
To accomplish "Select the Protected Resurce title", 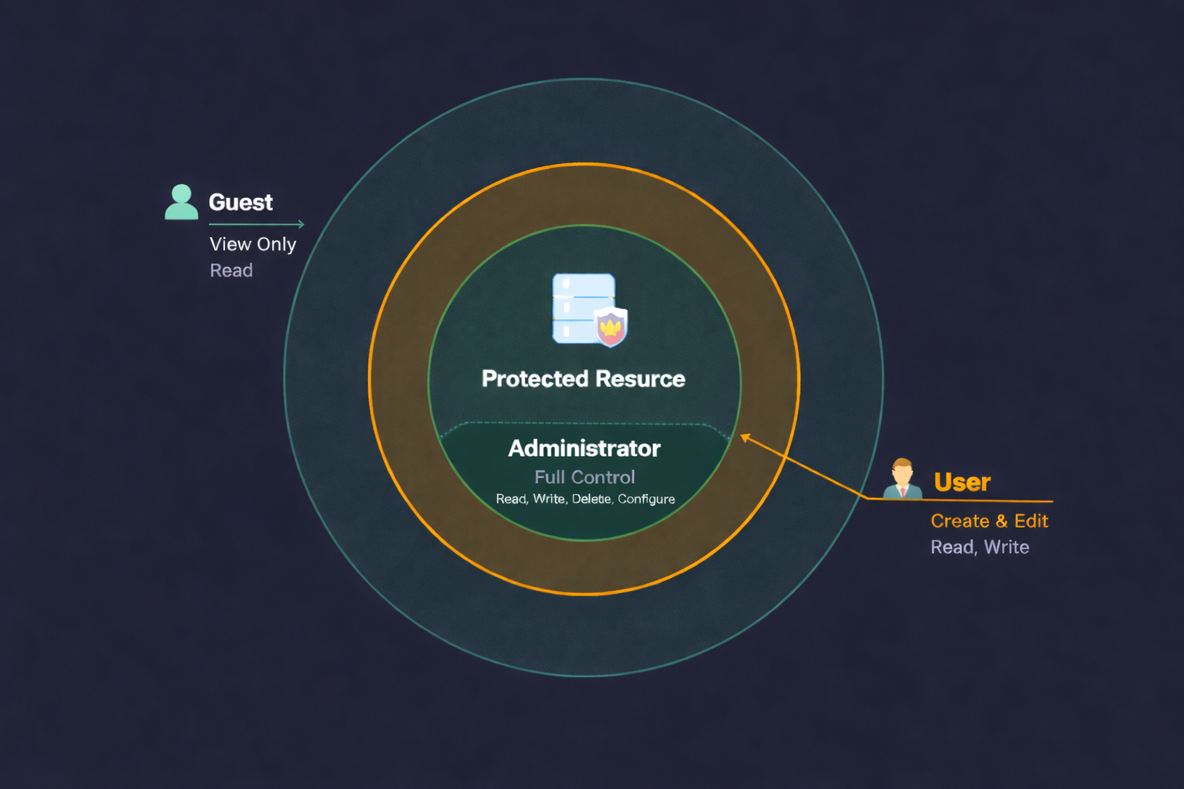I will pos(584,378).
